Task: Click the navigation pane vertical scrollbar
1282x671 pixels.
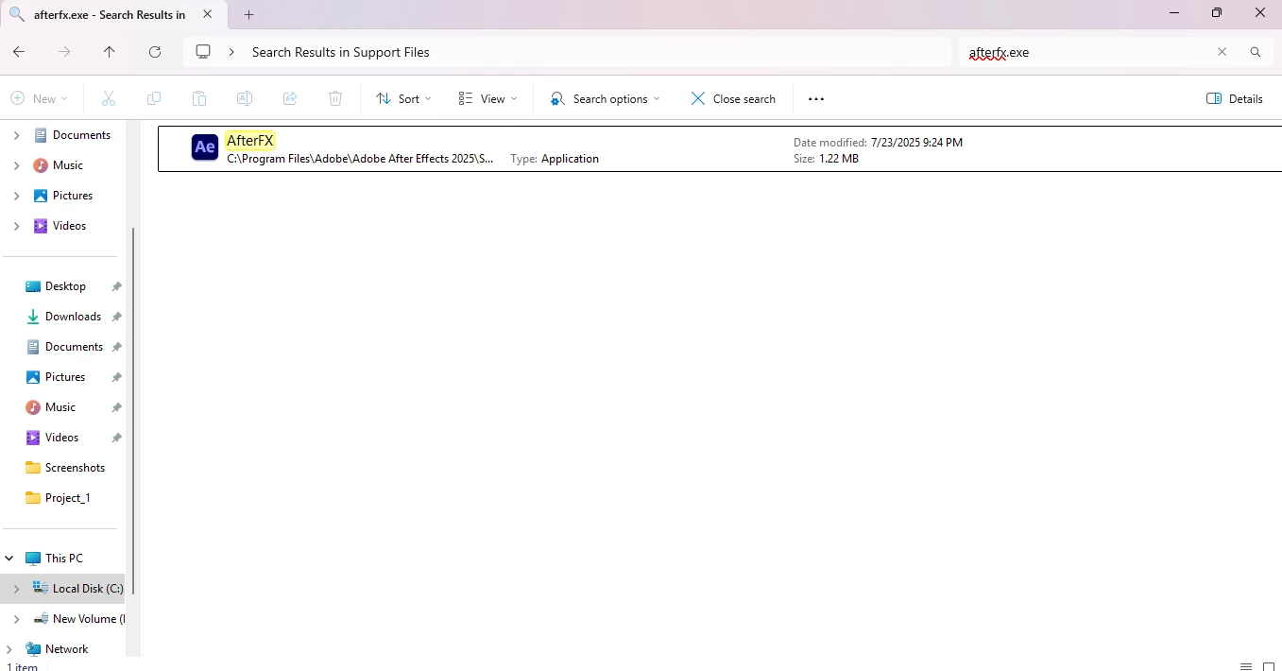Action: point(133,411)
